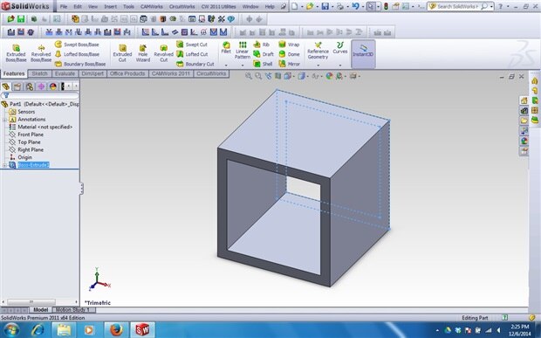This screenshot has width=541, height=338.
Task: Open the Fillet dropdown arrow
Action: [226, 65]
